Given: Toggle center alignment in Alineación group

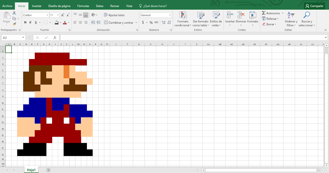Looking at the screenshot, I should (x=80, y=22).
